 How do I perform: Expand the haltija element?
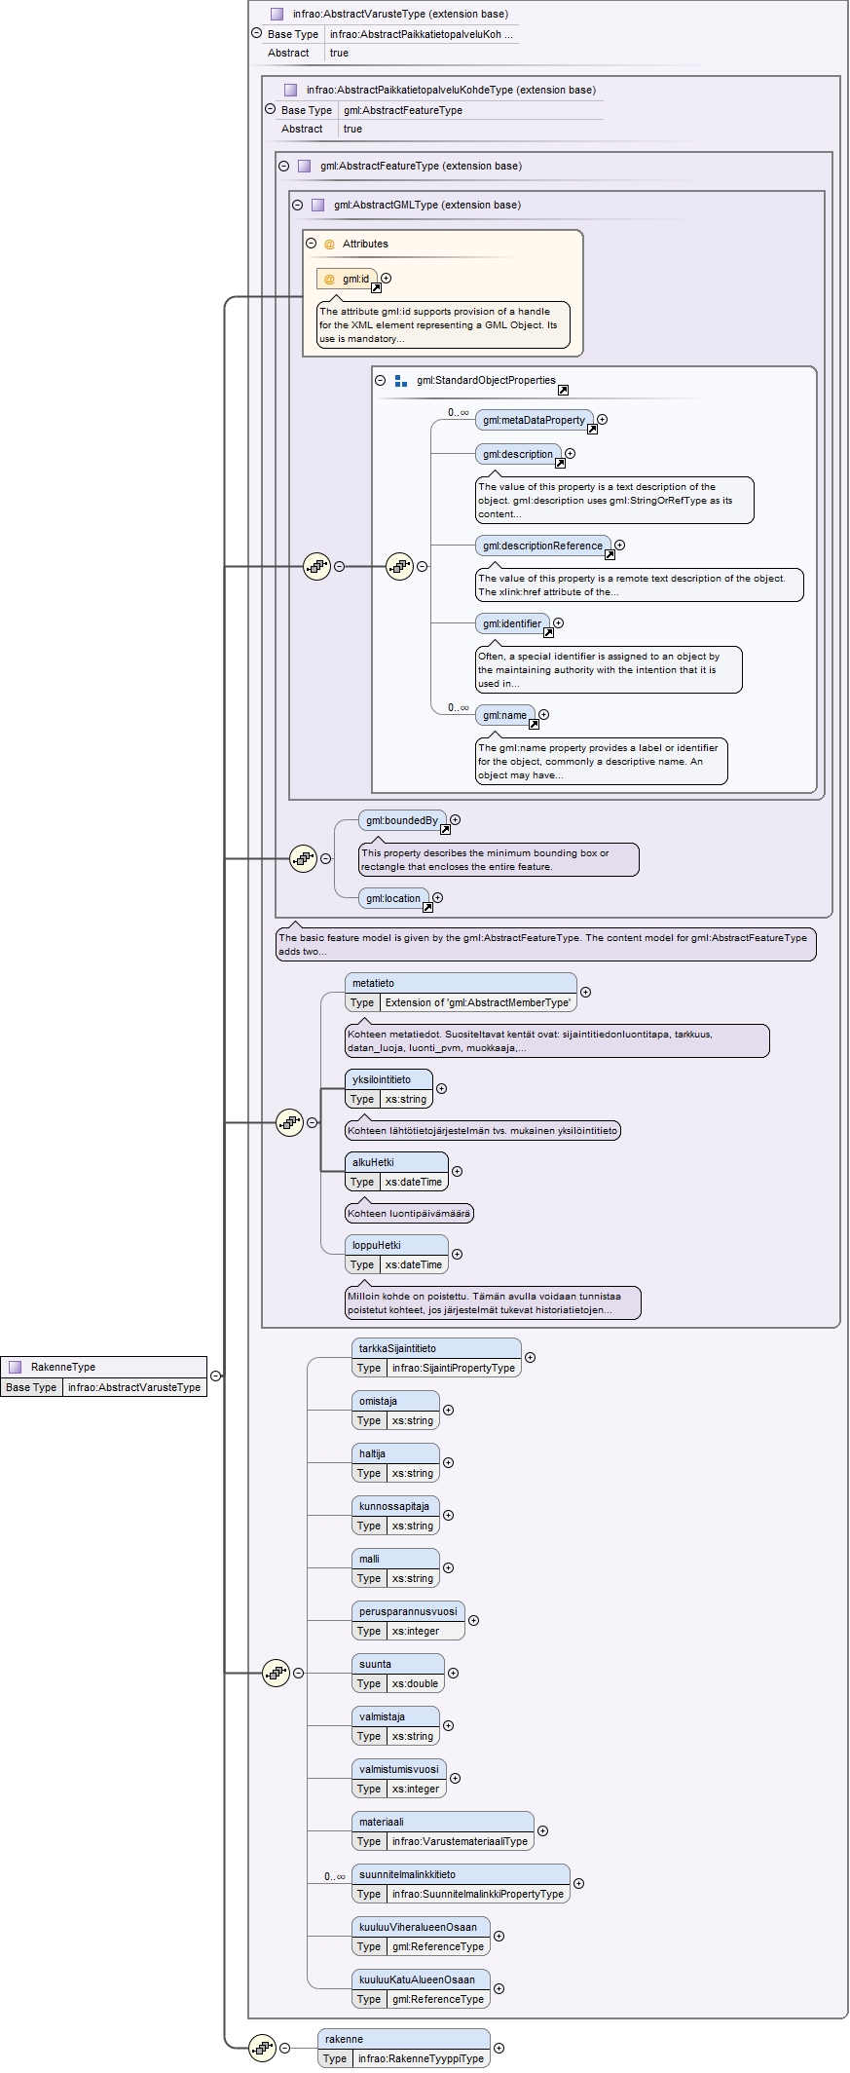point(449,1462)
